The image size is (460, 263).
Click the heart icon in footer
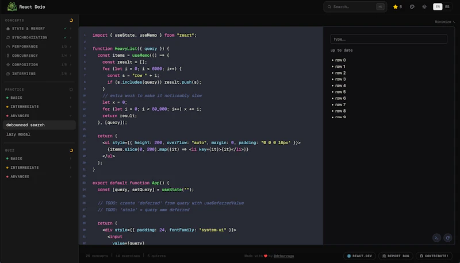click(266, 256)
